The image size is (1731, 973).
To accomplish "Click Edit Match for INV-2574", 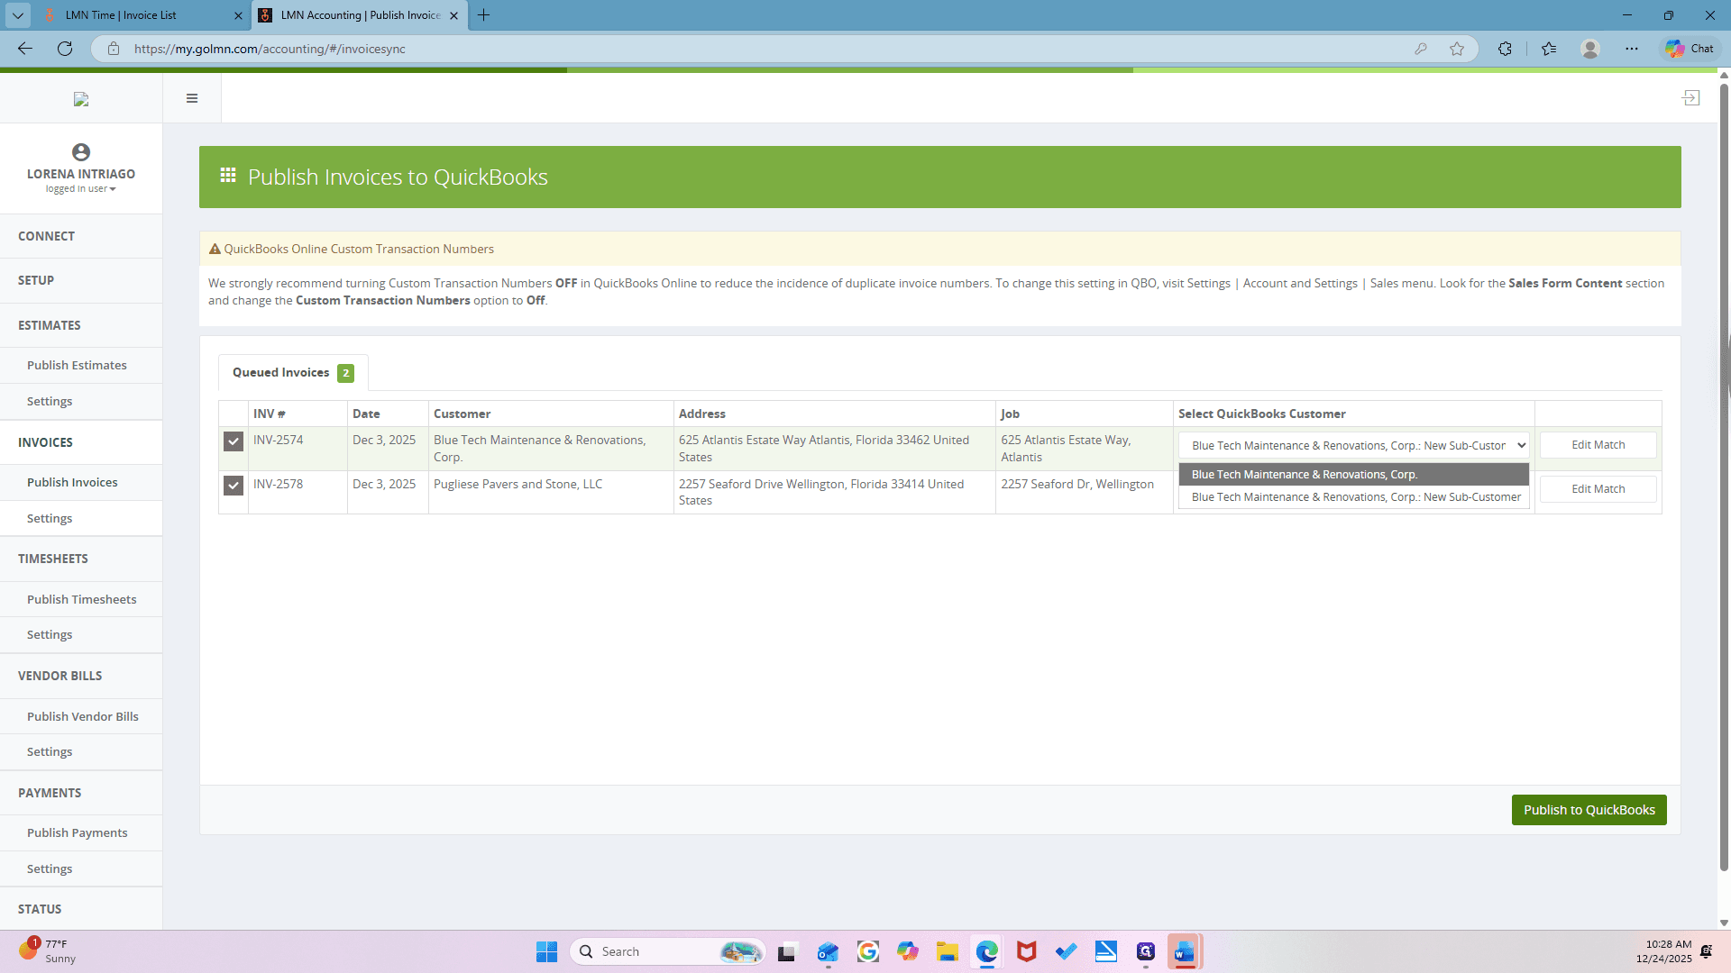I will click(x=1598, y=445).
